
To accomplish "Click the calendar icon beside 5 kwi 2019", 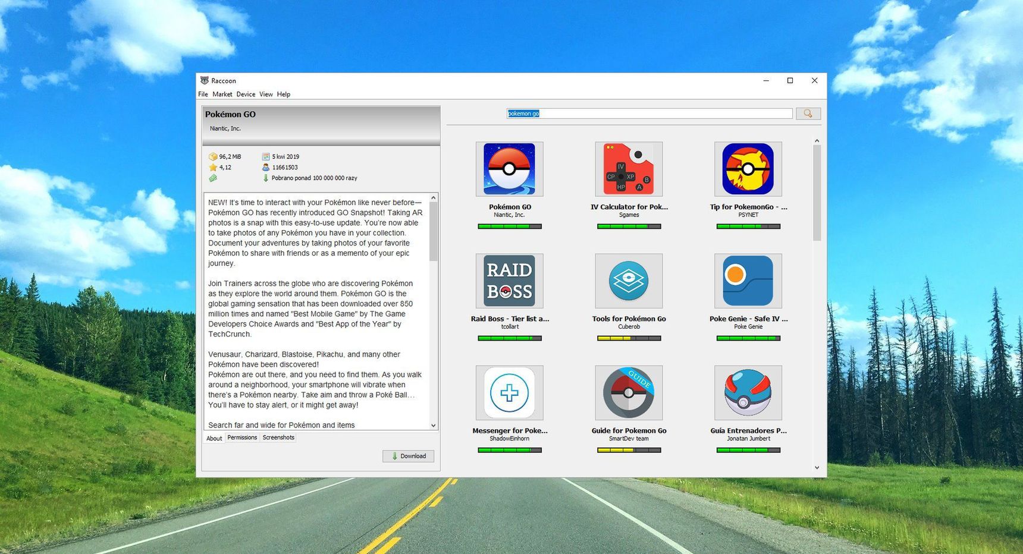I will (266, 157).
